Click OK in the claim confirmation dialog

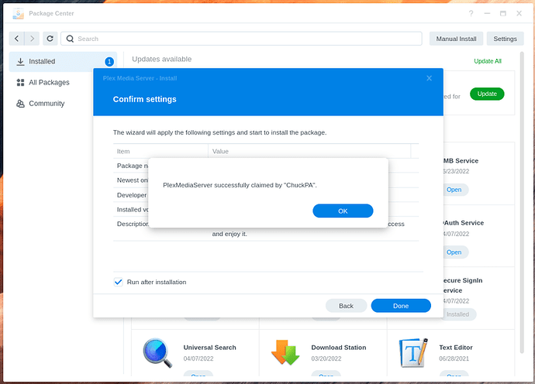click(x=343, y=211)
